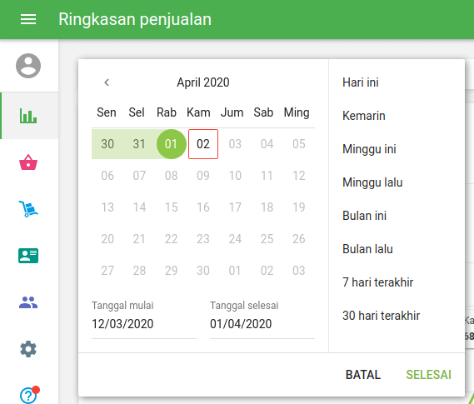Image resolution: width=474 pixels, height=404 pixels.
Task: Click day 27 in the calendar
Action: (107, 271)
